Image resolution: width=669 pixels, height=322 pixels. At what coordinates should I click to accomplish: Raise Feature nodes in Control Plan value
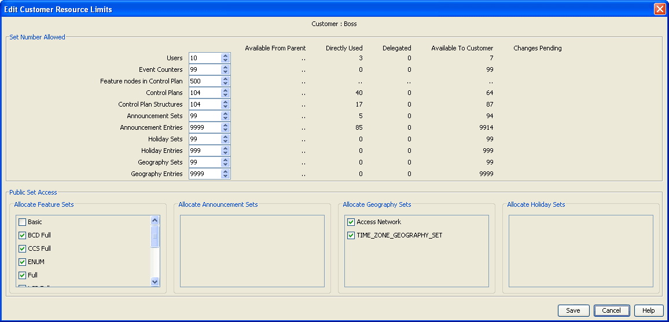225,79
